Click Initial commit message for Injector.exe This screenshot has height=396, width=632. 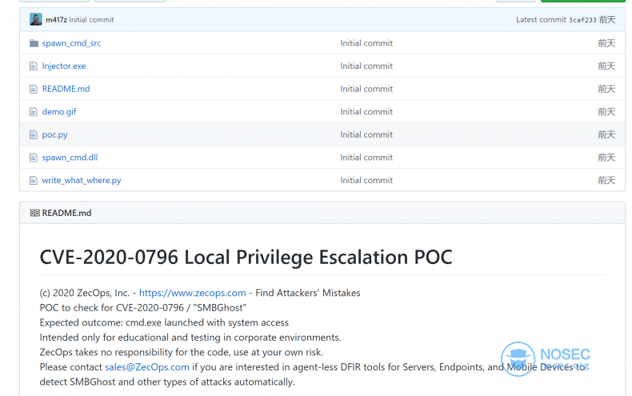point(366,66)
